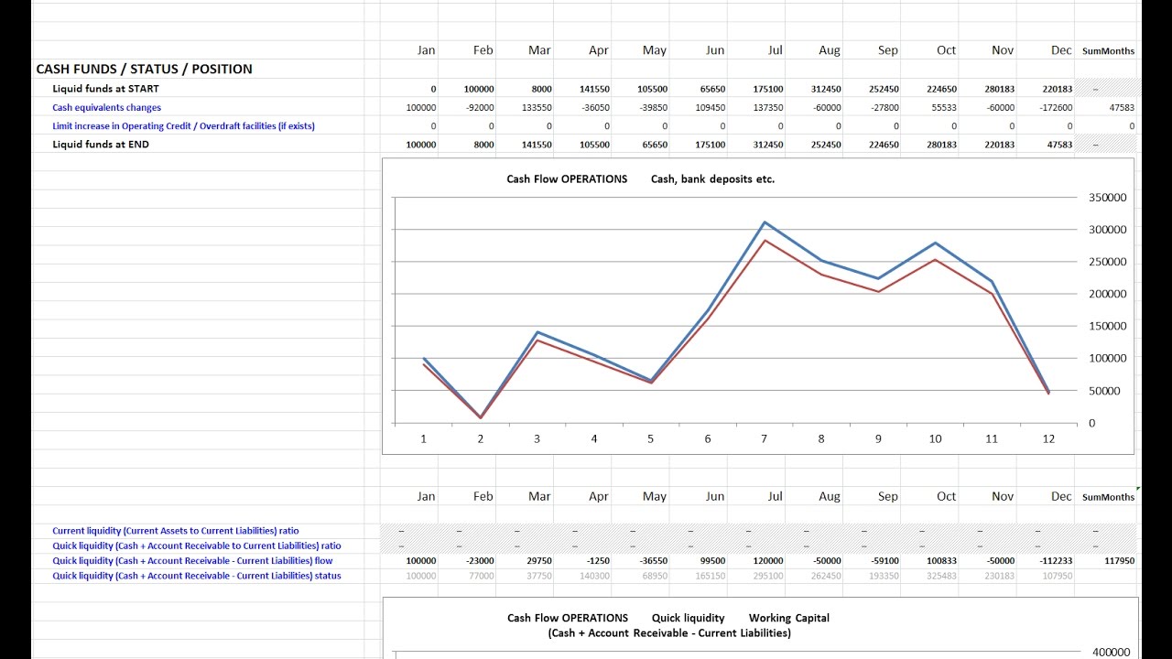Select Quick liquidity status cell 140300
Image resolution: width=1172 pixels, height=659 pixels.
593,577
